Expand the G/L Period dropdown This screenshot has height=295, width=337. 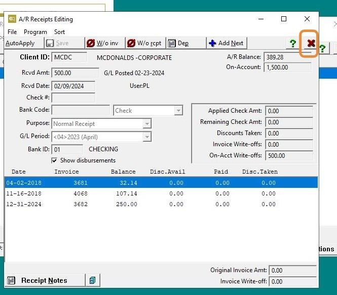(147, 137)
